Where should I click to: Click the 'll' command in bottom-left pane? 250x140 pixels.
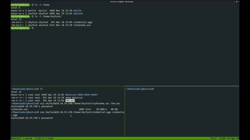tap(41, 89)
